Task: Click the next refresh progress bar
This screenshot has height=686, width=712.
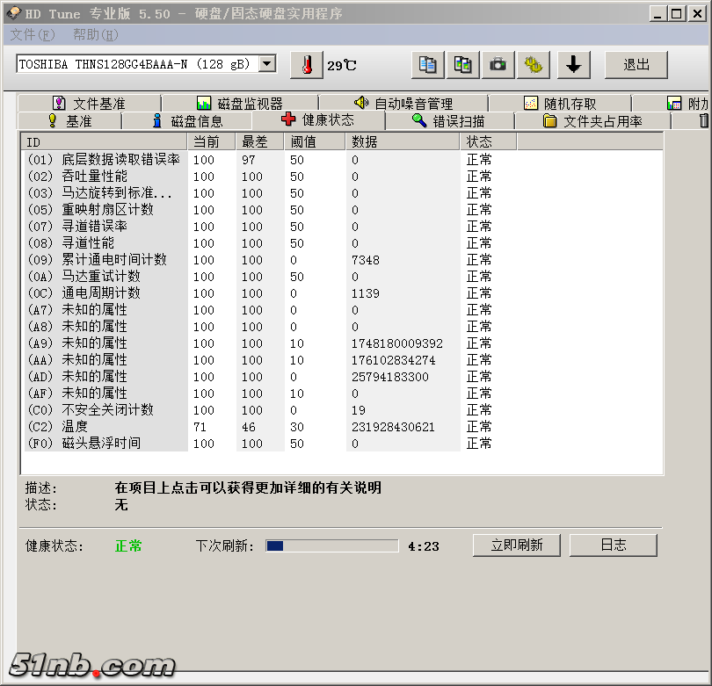Action: pyautogui.click(x=332, y=546)
